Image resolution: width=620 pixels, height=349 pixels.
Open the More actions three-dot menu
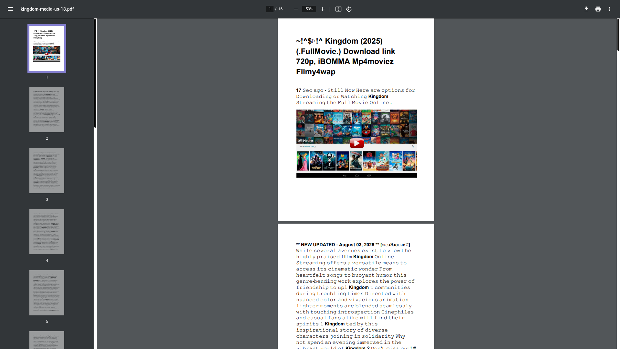tap(610, 9)
